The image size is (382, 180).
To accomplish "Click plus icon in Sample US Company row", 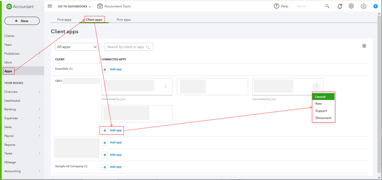I will click(105, 167).
